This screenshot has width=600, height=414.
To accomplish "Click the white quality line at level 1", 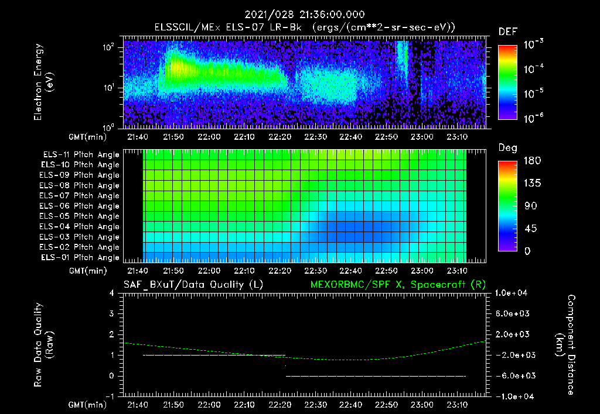I will 214,355.
